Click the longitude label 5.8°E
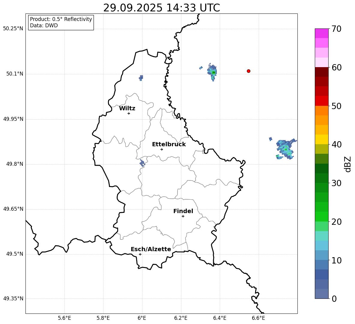355x324 pixels. 103,318
